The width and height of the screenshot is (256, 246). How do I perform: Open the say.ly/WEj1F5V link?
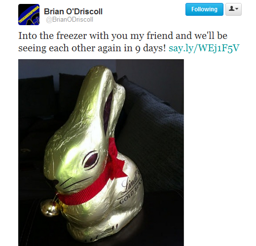point(204,48)
